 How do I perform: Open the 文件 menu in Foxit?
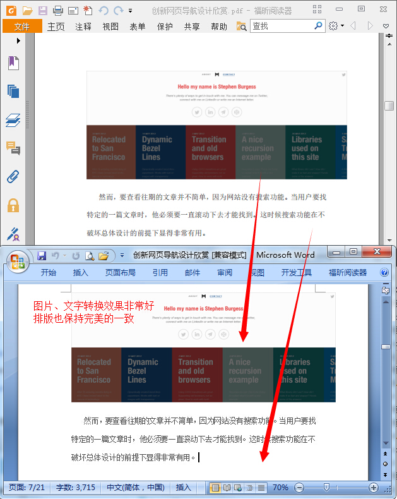(22, 27)
